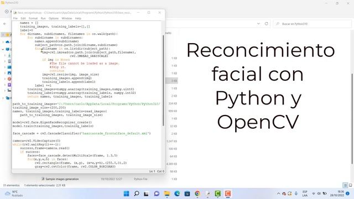Expand the Documents folder tree node
Image resolution: width=354 pixels, height=199 pixels.
(x=5, y=61)
